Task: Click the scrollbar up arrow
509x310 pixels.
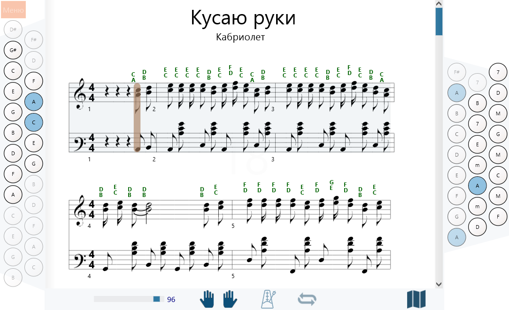Action: pos(439,4)
